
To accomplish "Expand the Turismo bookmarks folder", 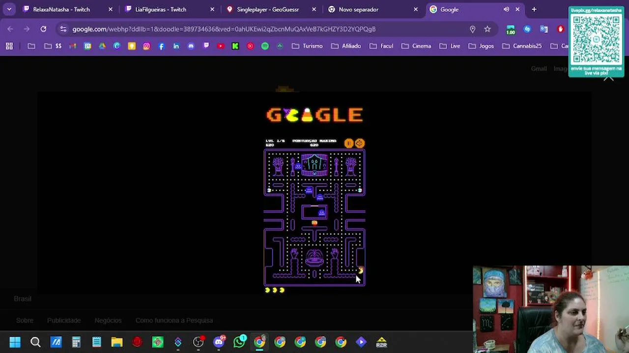I will [x=307, y=46].
